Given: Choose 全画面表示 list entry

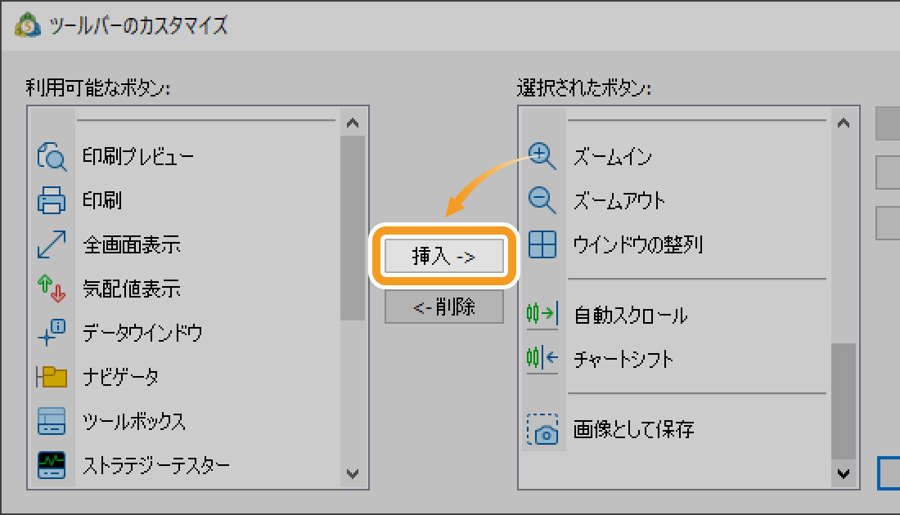Looking at the screenshot, I should 132,245.
